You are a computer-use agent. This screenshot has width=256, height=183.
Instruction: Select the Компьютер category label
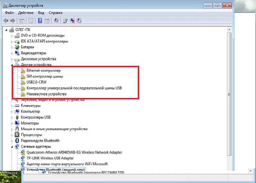[30, 111]
